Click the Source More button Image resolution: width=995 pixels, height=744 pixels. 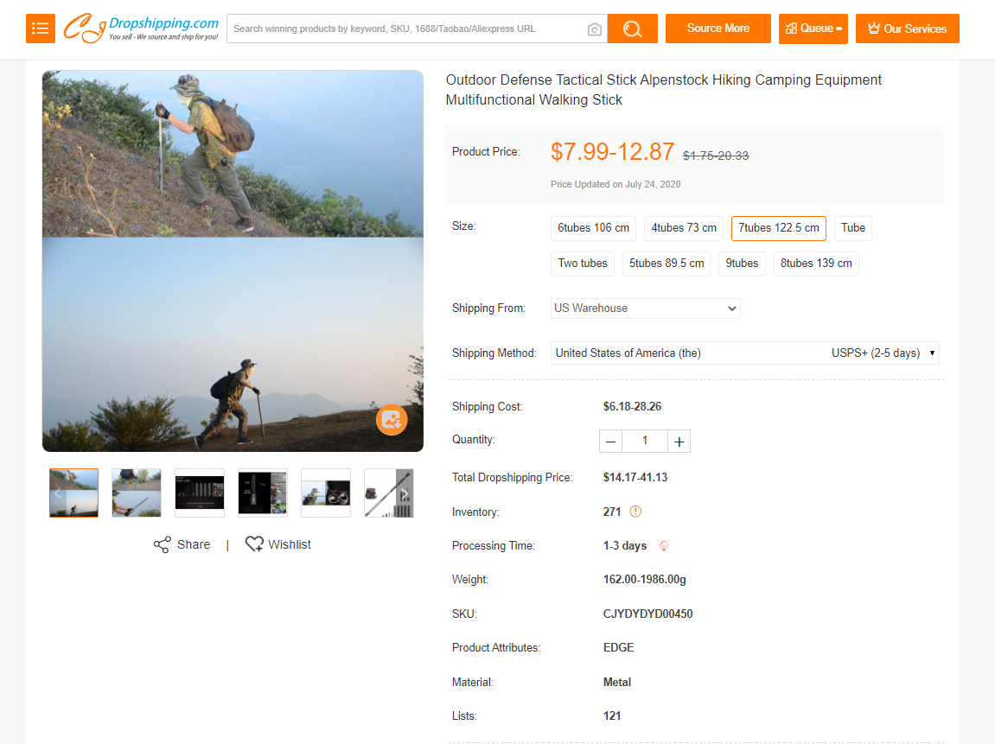pos(718,29)
